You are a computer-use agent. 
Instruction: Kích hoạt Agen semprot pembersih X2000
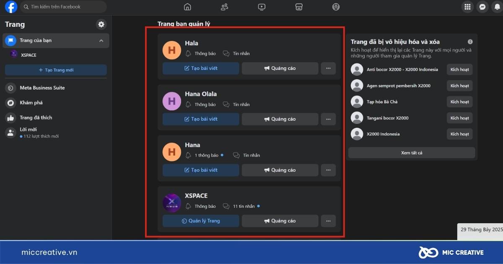(459, 86)
